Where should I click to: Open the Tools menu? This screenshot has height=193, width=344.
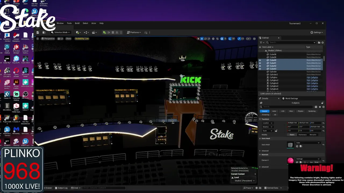coord(69,23)
